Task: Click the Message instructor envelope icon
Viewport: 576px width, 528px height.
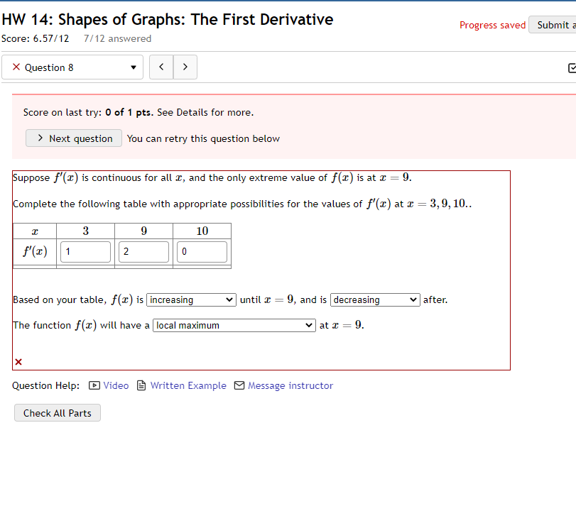Action: click(x=241, y=385)
